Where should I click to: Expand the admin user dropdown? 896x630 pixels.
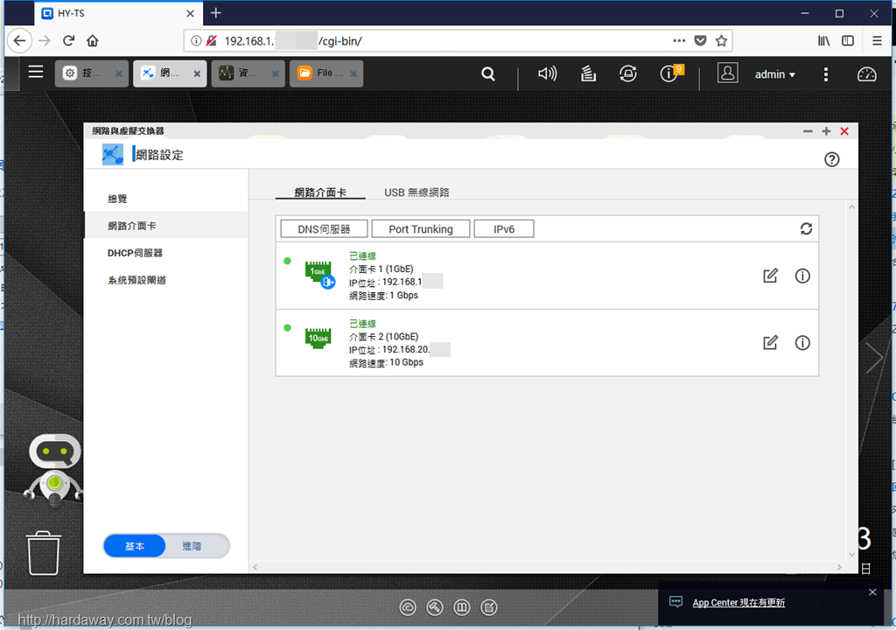pos(774,74)
